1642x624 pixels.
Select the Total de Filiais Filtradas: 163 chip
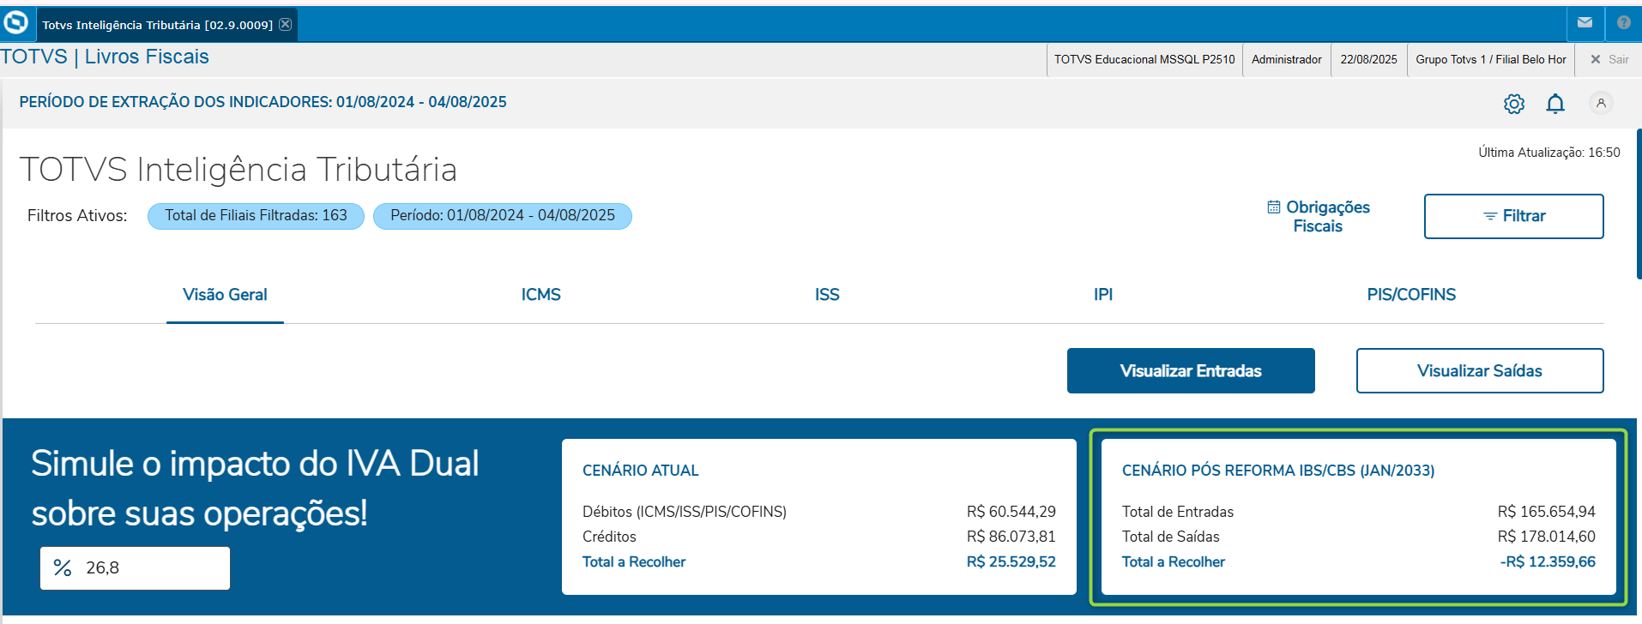tap(256, 216)
